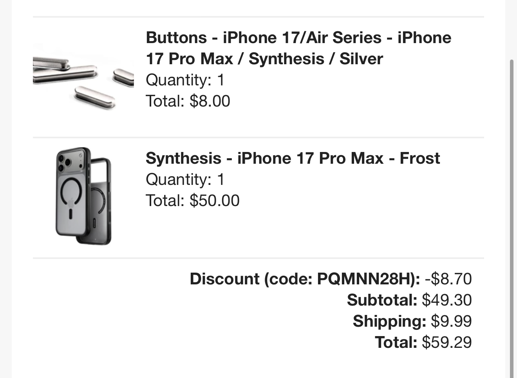Click the word Silver in the Buttons title
The height and width of the screenshot is (378, 517).
tap(361, 59)
